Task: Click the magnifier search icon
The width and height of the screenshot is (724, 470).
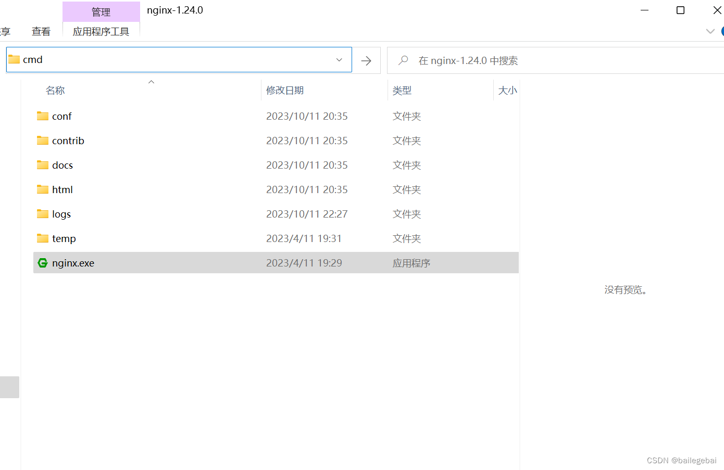Action: (403, 60)
